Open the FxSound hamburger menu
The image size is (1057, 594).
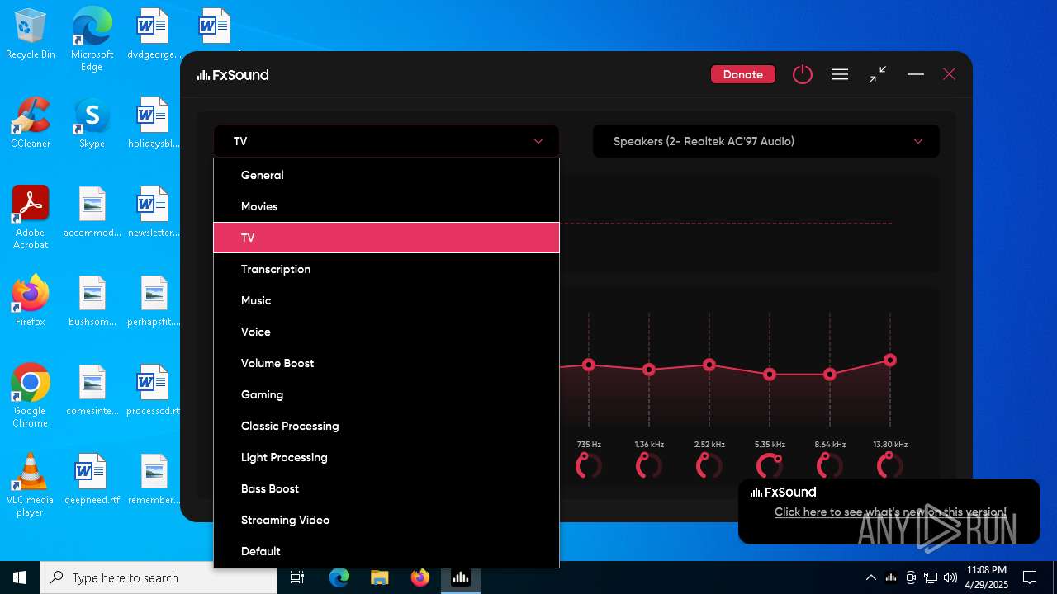point(840,74)
